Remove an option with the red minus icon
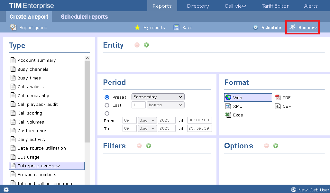This screenshot has height=193, width=330. click(266, 146)
